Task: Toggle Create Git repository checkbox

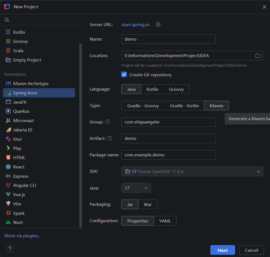Action: [x=124, y=75]
